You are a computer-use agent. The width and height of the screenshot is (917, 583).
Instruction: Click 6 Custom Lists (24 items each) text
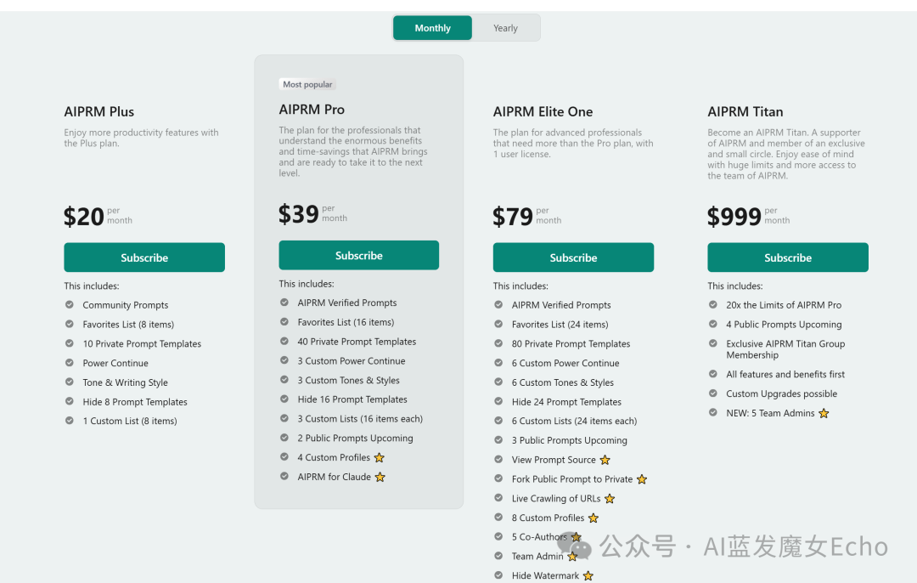click(574, 421)
